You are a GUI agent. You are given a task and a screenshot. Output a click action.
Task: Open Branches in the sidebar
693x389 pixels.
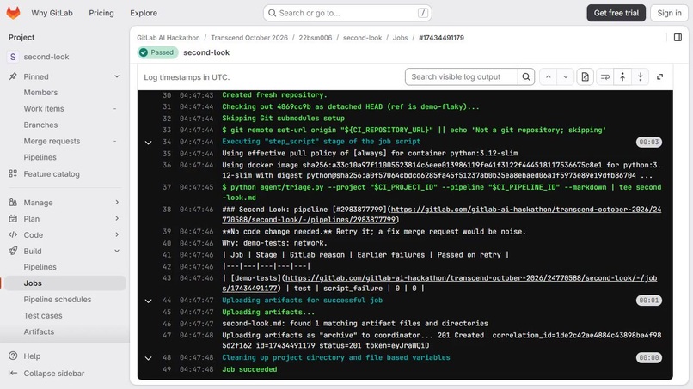coord(40,125)
